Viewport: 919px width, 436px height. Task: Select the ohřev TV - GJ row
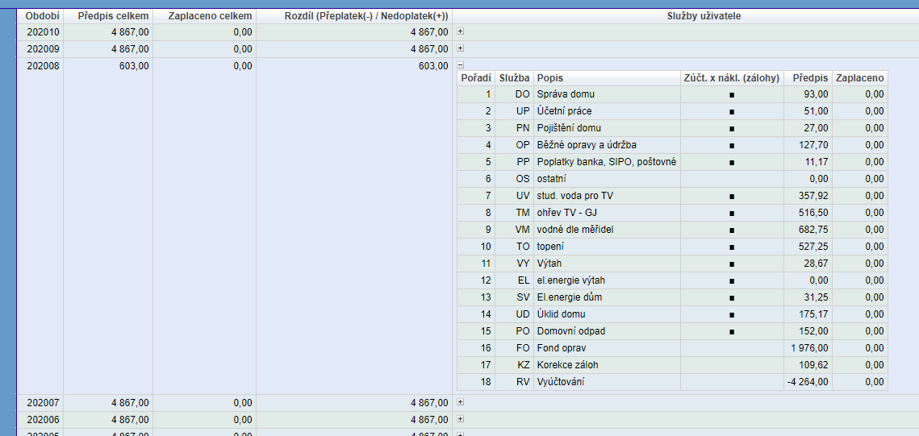673,213
